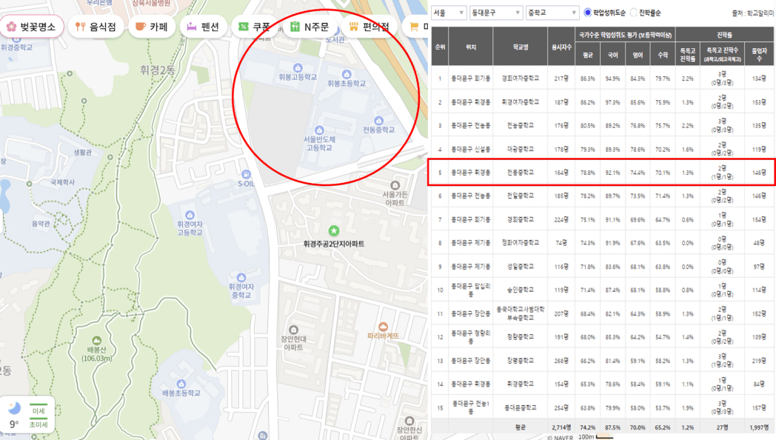Click 청량중학교 in the table
Viewport: 776px width, 440px height.
tap(520, 336)
